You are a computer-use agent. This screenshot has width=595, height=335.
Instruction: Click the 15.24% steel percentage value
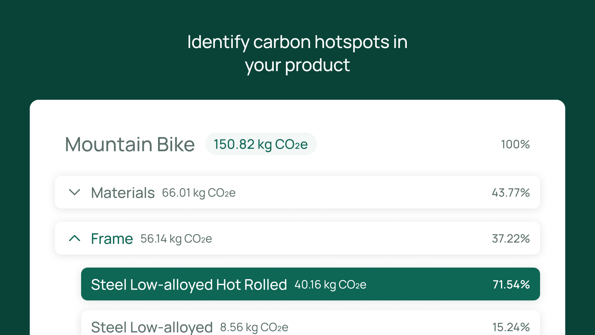[x=511, y=327]
